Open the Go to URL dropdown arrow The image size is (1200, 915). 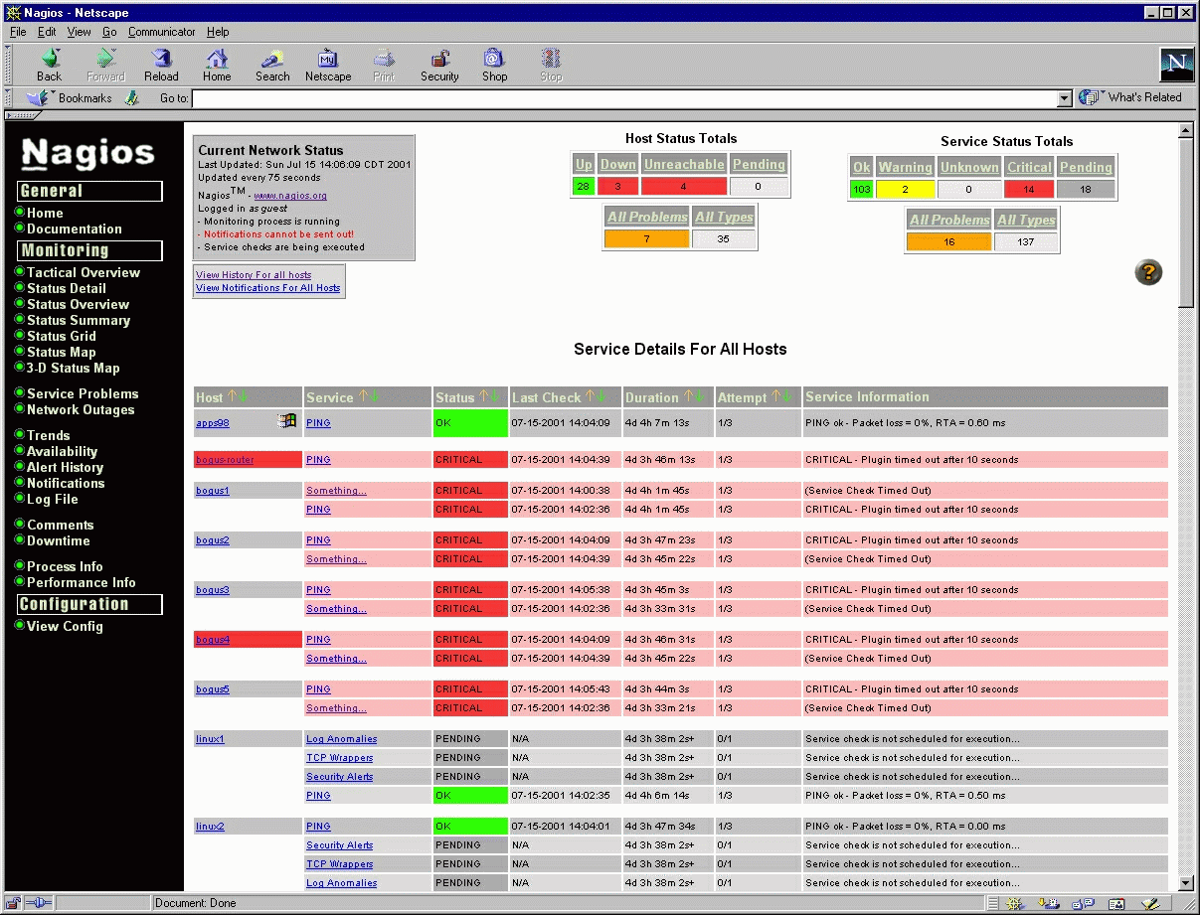(x=1065, y=98)
